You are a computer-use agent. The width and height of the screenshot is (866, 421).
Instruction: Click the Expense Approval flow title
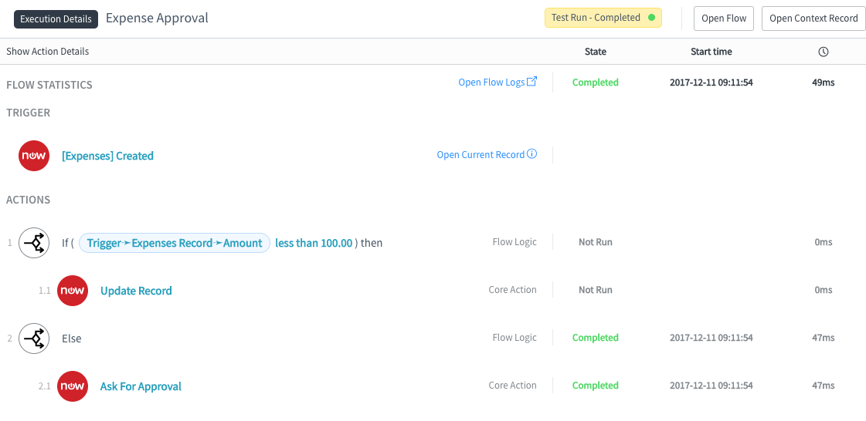coord(157,18)
